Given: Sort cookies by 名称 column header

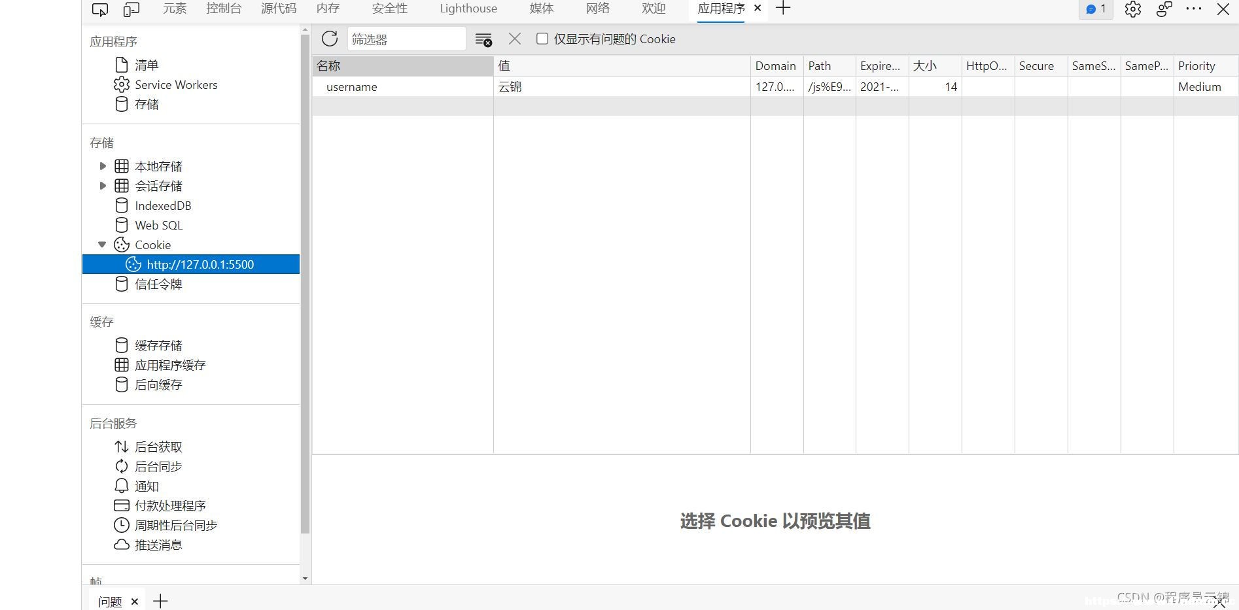Looking at the screenshot, I should (403, 66).
